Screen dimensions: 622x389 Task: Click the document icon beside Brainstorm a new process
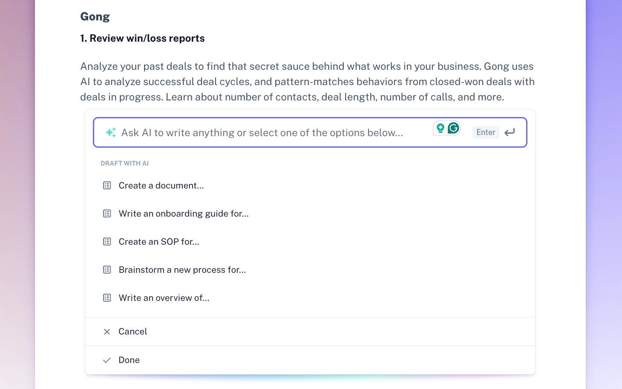point(107,269)
